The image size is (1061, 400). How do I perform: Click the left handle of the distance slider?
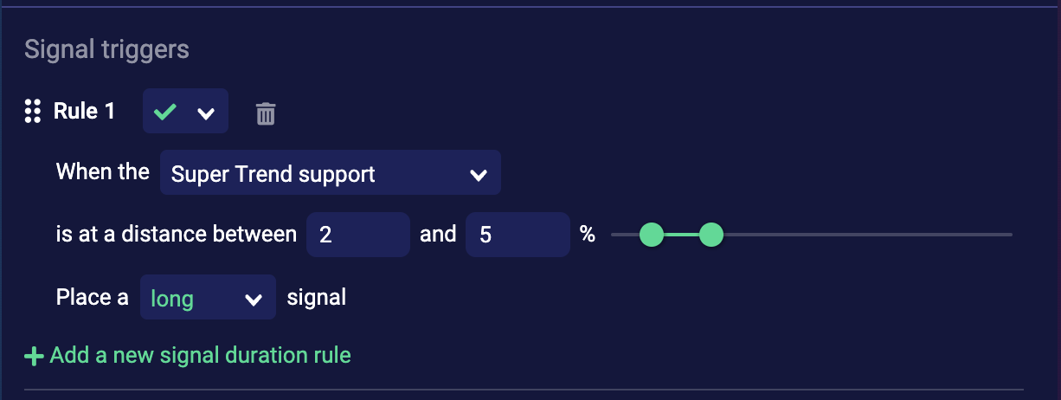click(x=651, y=235)
